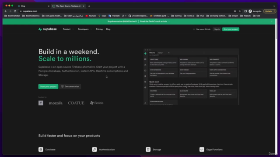Screen dimensions: 280x157
Task: Close The Open Source Firebase tab
Action: pos(84,6)
